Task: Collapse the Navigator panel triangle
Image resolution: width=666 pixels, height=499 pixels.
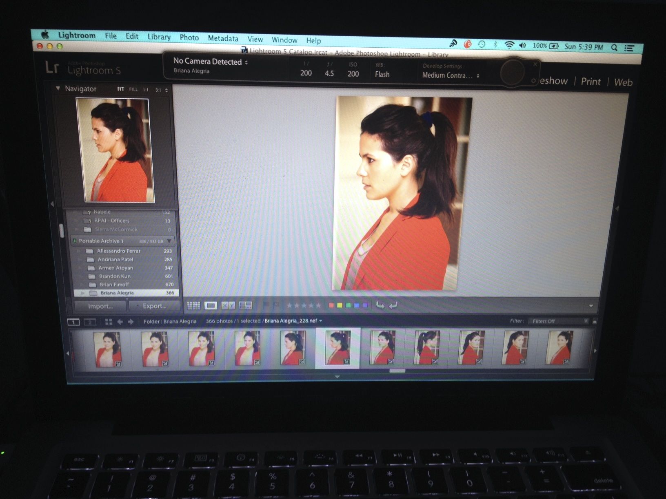Action: (x=58, y=88)
